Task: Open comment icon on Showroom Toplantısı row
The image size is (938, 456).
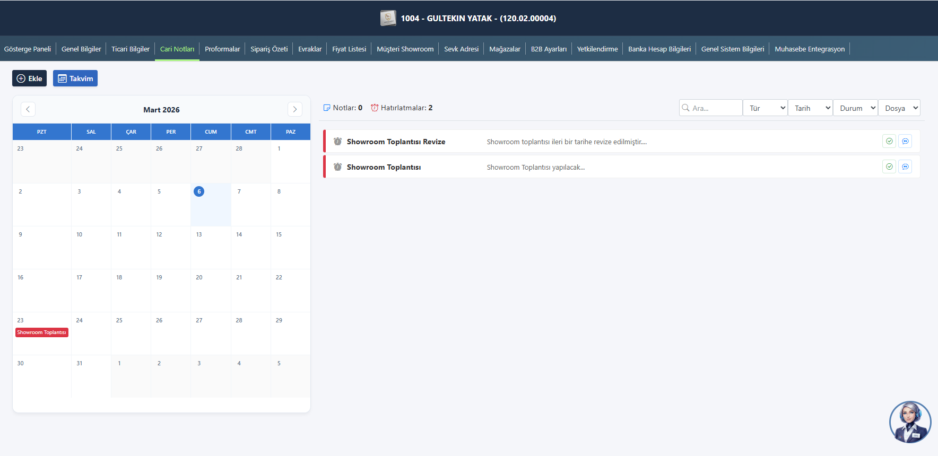Action: 905,166
